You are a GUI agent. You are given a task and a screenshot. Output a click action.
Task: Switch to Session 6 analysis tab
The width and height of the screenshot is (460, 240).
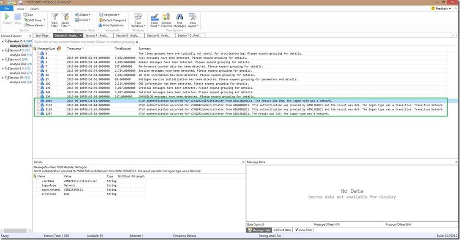tap(128, 35)
